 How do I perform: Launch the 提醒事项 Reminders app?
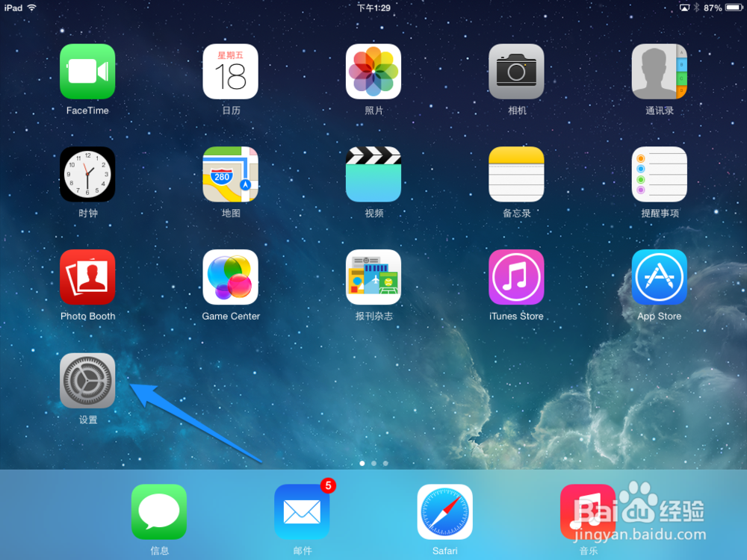click(x=660, y=174)
